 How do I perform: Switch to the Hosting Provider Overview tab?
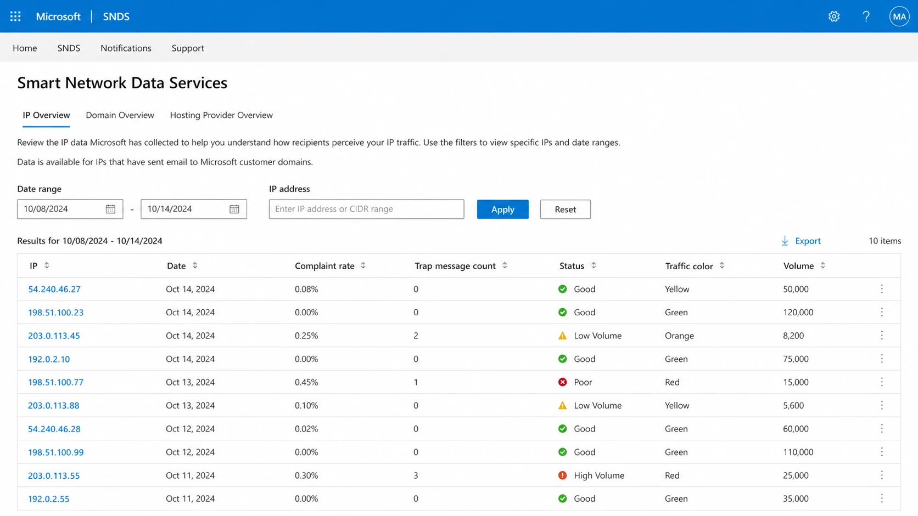click(221, 115)
